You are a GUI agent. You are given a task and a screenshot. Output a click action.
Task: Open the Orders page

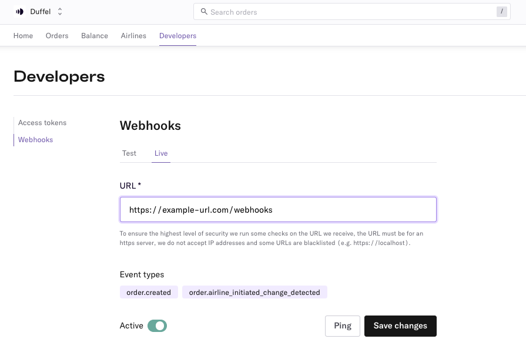point(57,35)
